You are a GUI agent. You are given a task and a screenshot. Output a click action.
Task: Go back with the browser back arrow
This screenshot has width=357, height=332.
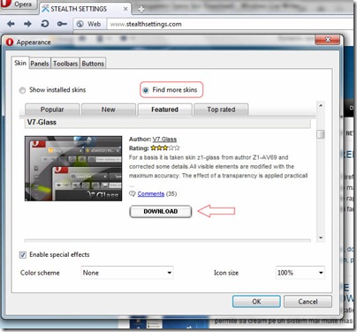click(11, 24)
